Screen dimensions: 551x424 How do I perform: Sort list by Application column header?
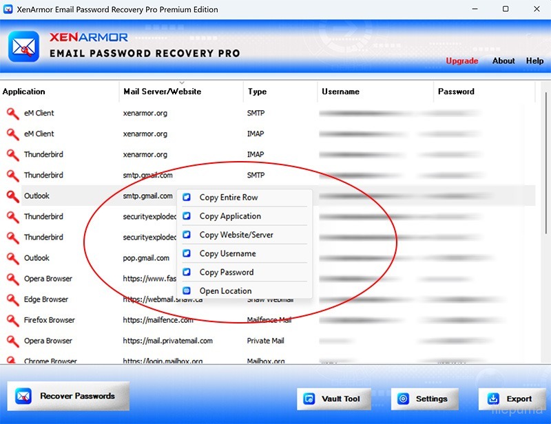click(x=24, y=92)
